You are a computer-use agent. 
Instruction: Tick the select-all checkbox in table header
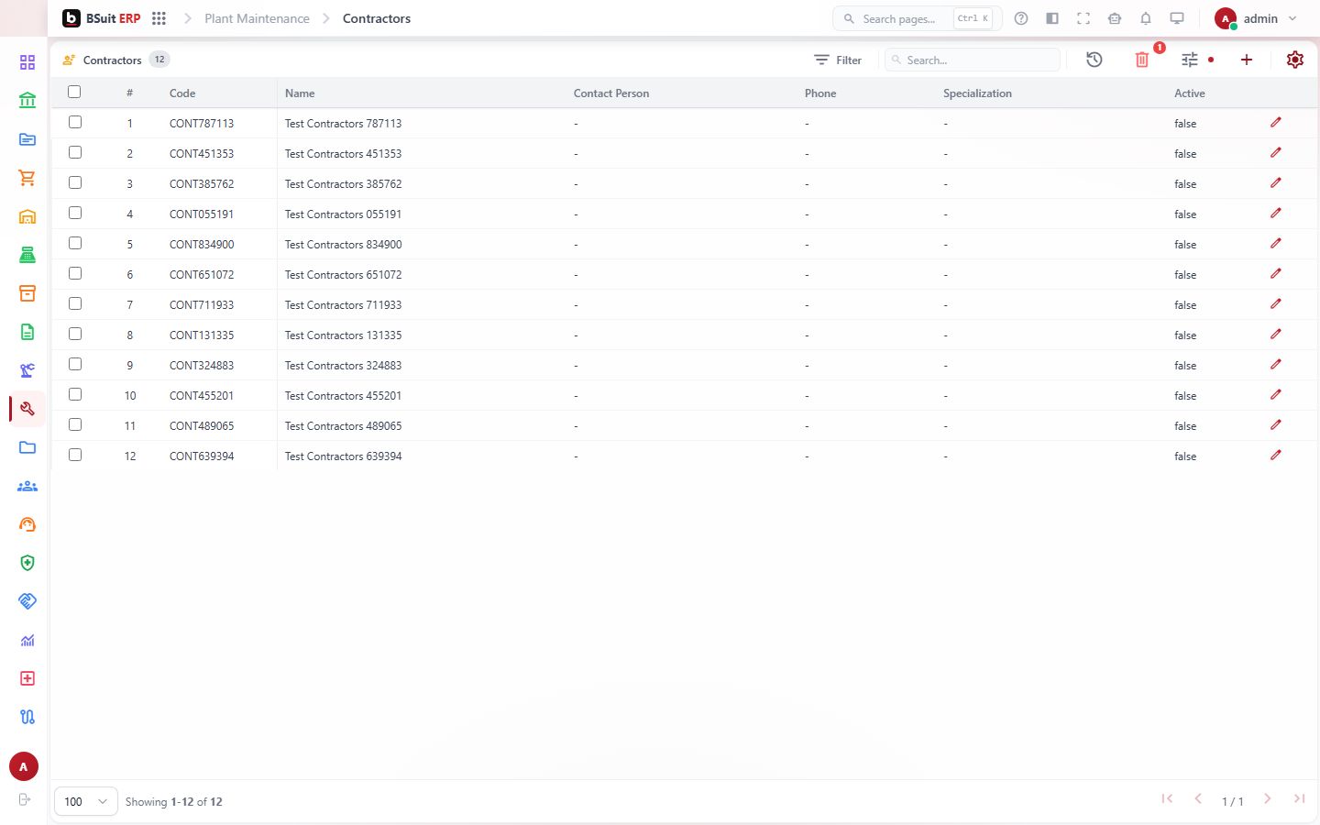pos(74,92)
